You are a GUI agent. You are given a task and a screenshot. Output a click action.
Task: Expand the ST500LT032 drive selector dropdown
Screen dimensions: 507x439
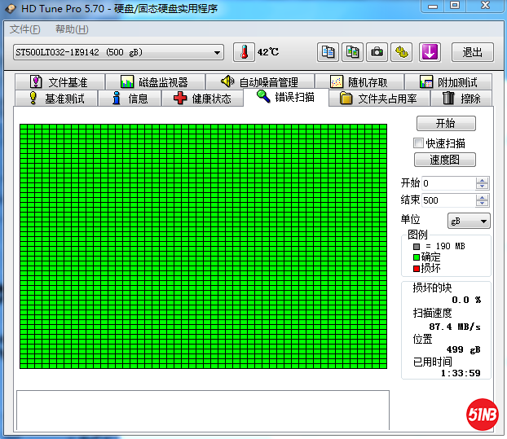coord(118,52)
